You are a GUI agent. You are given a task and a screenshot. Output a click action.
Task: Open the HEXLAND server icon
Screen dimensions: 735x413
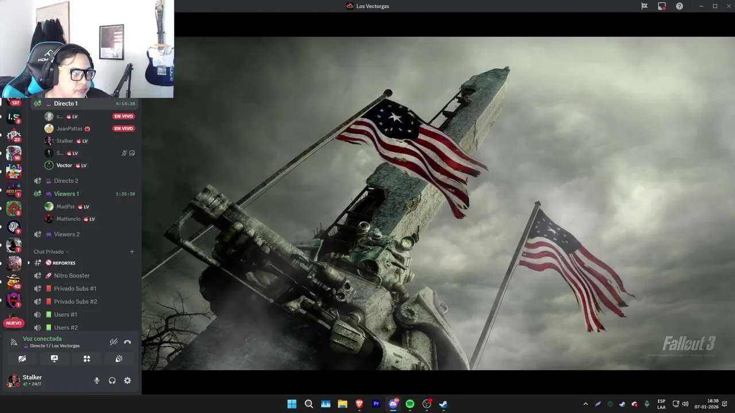click(14, 190)
